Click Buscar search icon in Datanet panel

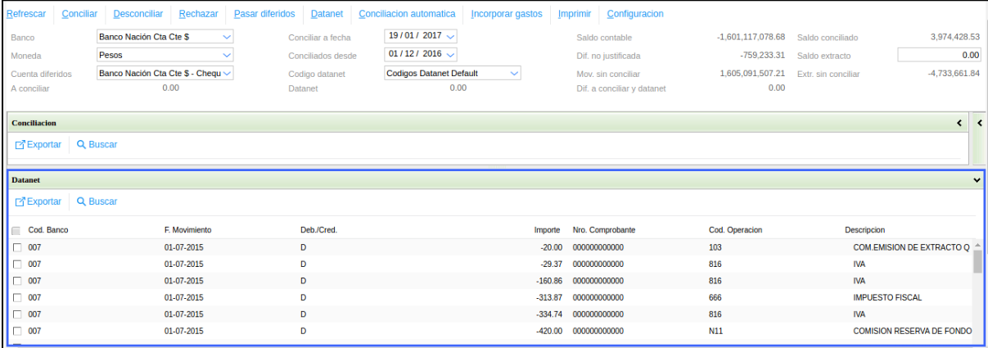(x=82, y=201)
